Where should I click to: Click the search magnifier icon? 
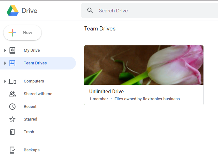(90, 10)
